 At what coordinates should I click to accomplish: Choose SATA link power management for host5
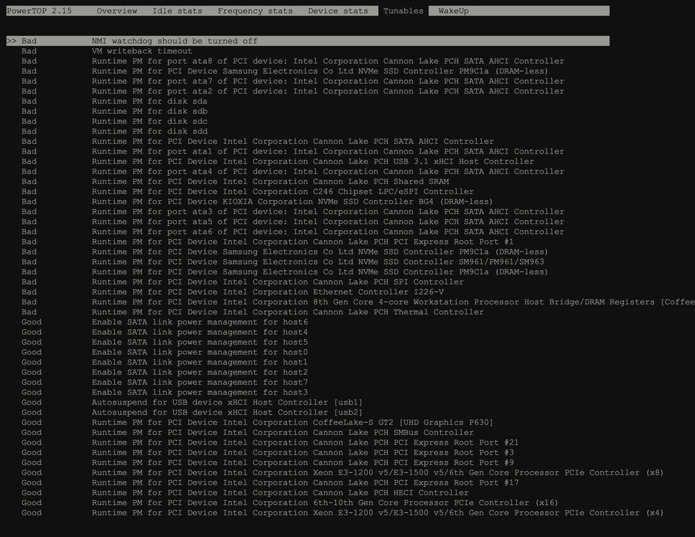165,342
